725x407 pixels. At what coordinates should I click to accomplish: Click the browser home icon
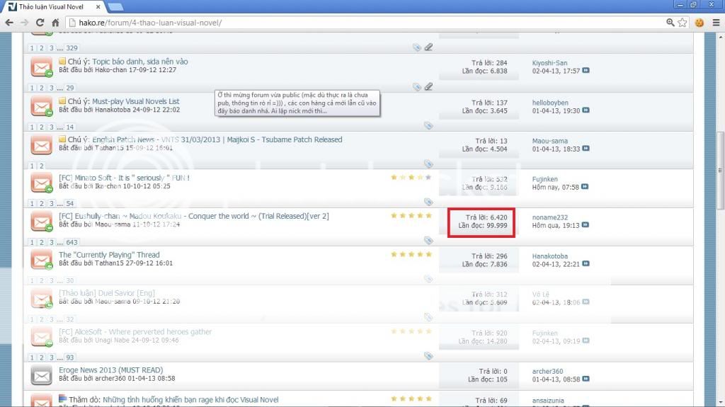[x=55, y=23]
